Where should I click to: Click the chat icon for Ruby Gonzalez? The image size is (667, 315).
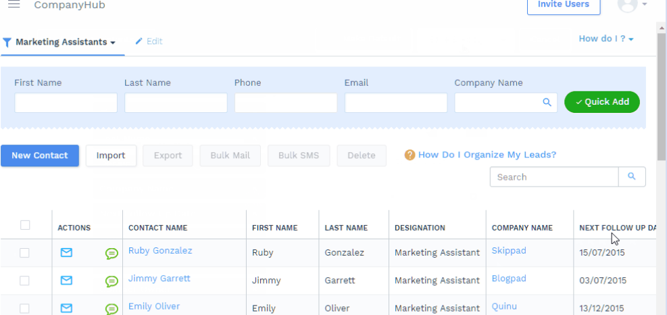(x=112, y=253)
